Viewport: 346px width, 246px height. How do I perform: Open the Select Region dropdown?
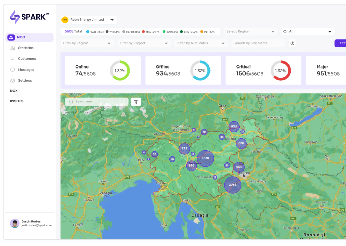tap(250, 32)
